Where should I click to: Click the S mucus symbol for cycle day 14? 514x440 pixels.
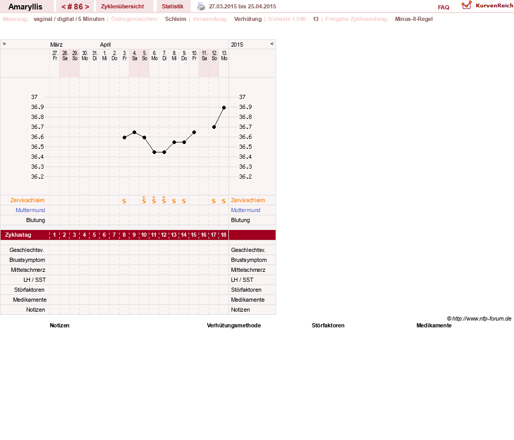[x=183, y=201]
